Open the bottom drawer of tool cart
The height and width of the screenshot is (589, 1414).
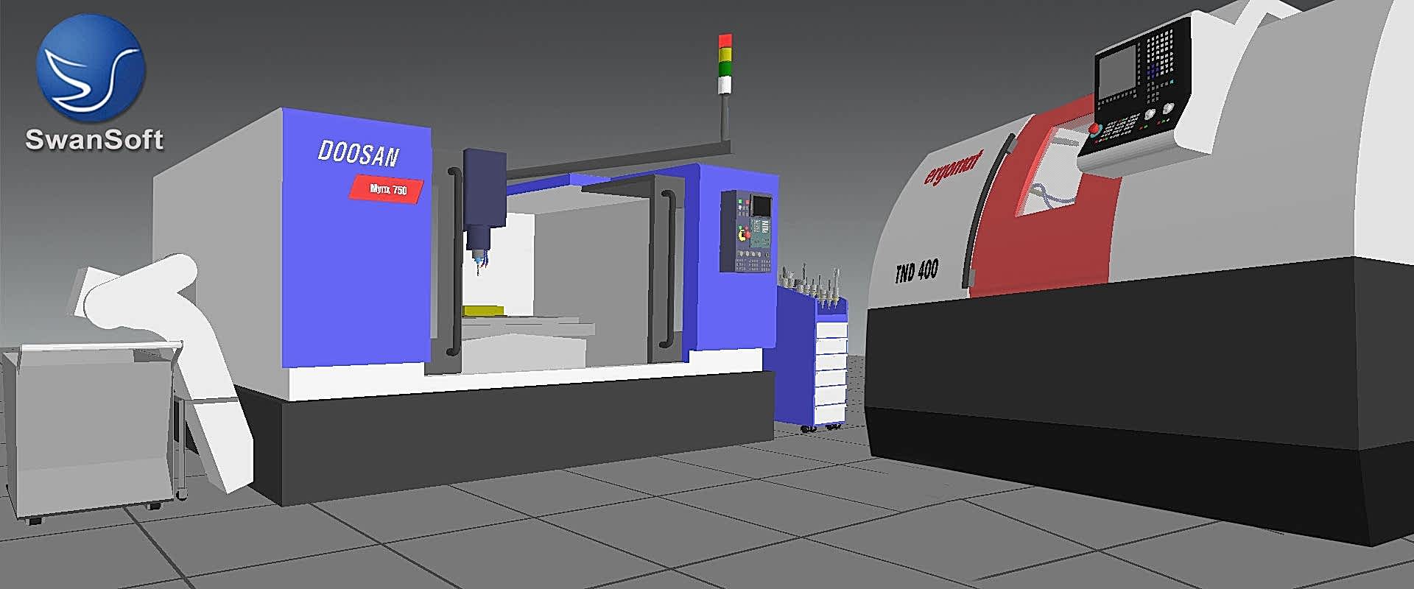click(831, 414)
